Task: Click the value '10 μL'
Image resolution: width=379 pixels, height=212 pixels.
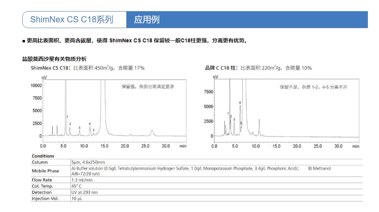Action: click(77, 199)
